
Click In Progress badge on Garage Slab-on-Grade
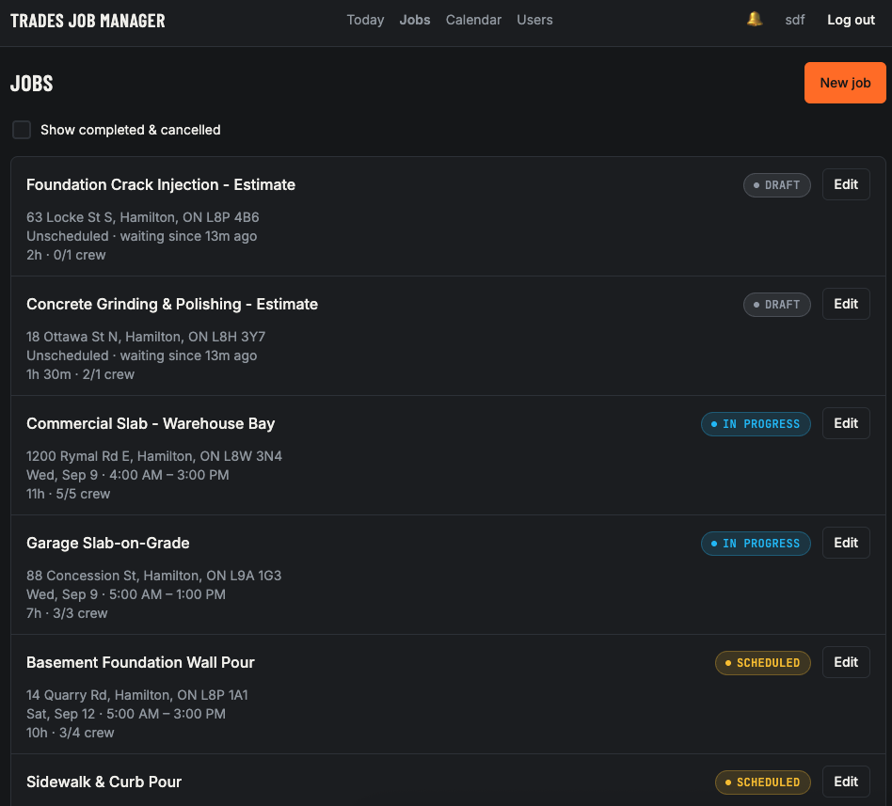(x=756, y=544)
